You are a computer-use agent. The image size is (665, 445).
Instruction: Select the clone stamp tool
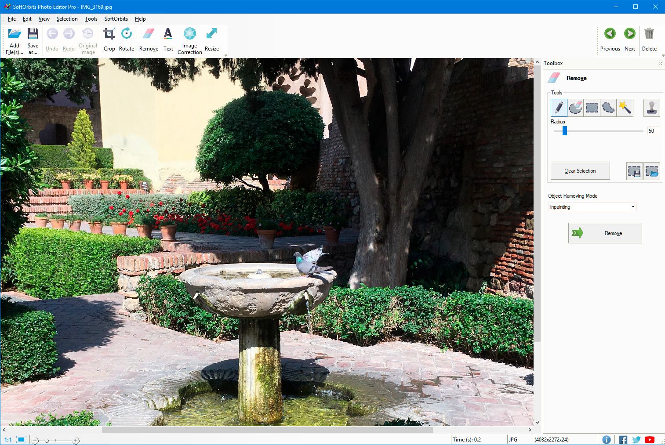point(652,108)
